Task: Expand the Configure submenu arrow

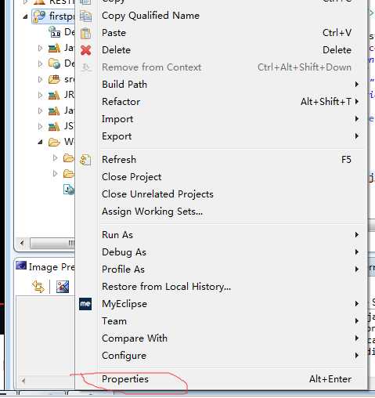Action: pyautogui.click(x=357, y=356)
